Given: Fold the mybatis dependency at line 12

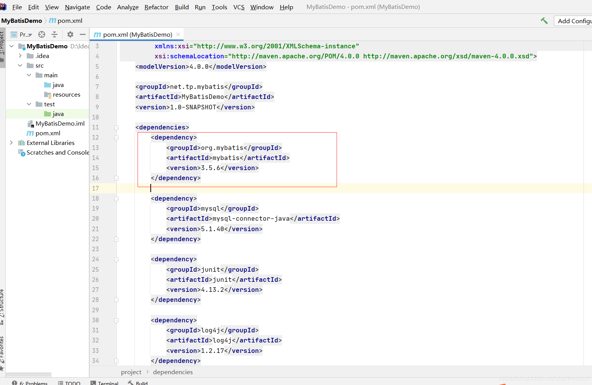Looking at the screenshot, I should (116, 138).
